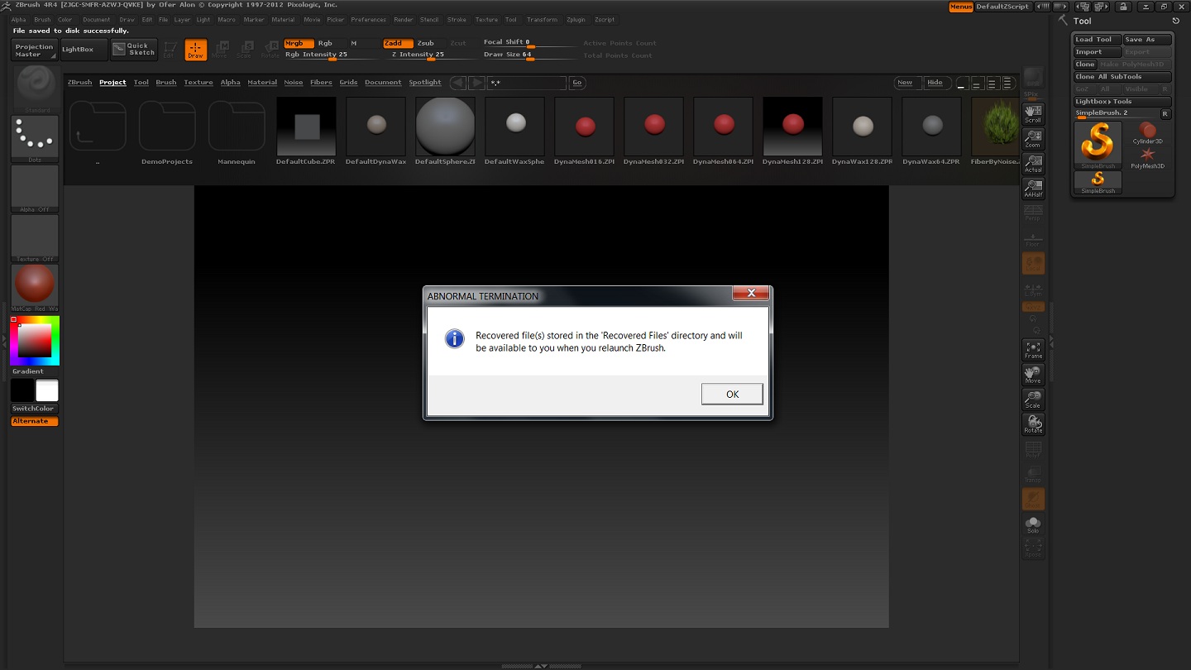
Task: Open the Alpha Off selector
Action: pyautogui.click(x=35, y=189)
